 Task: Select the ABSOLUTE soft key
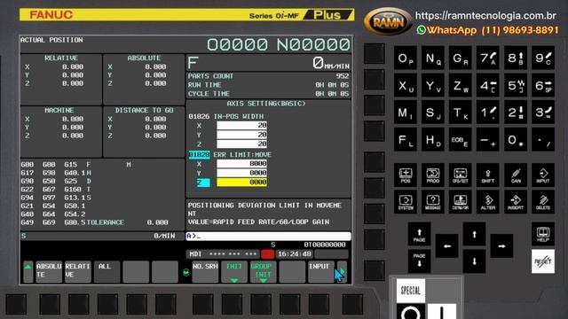[49, 271]
